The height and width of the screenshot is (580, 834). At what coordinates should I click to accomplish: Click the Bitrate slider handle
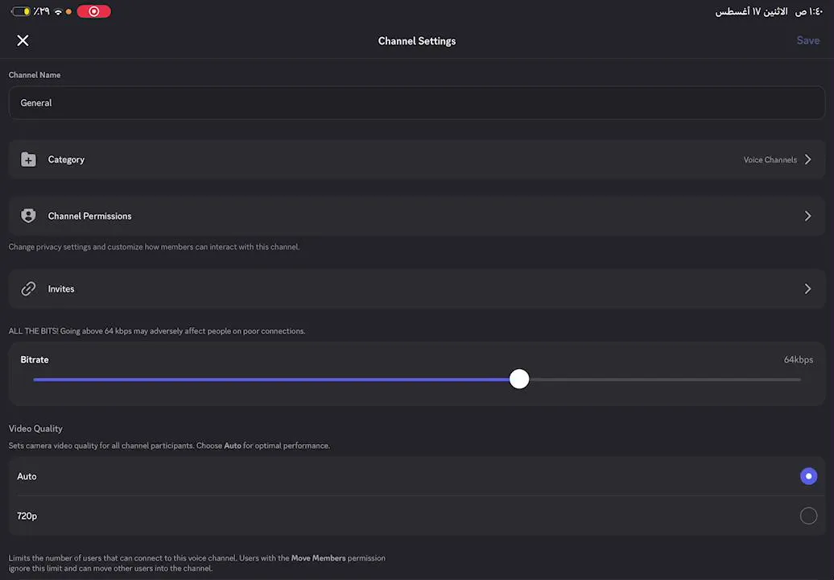pyautogui.click(x=519, y=379)
